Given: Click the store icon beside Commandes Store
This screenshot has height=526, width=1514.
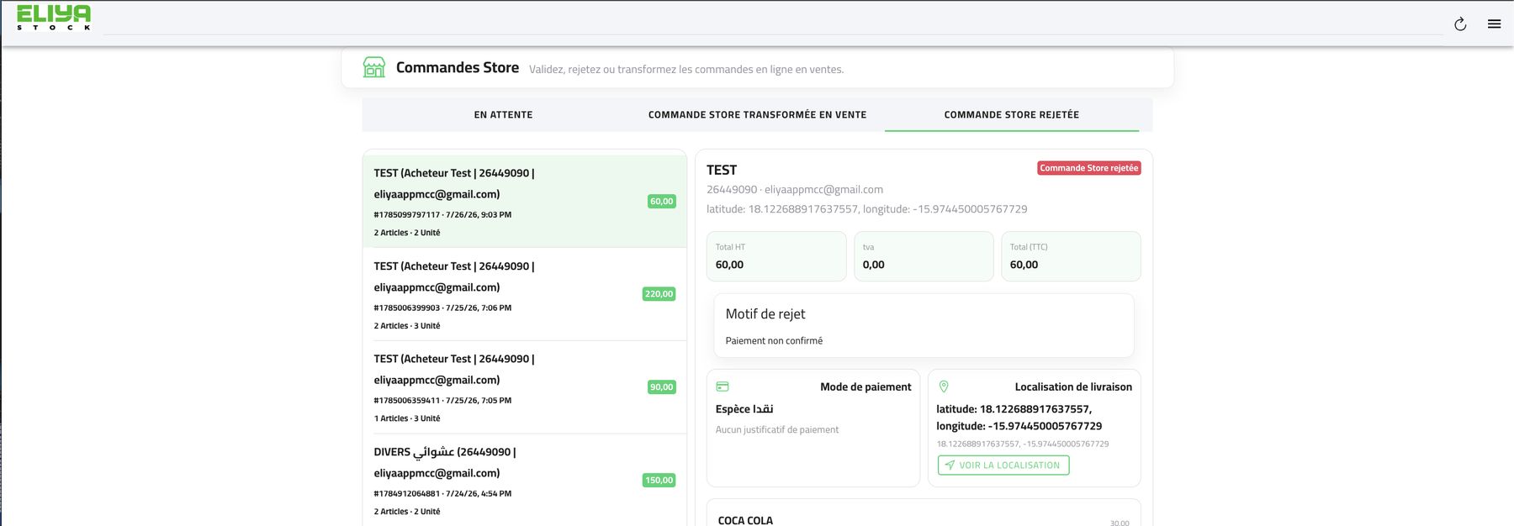Looking at the screenshot, I should [374, 67].
